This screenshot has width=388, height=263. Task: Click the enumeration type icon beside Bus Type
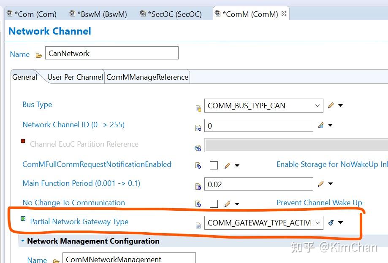198,108
